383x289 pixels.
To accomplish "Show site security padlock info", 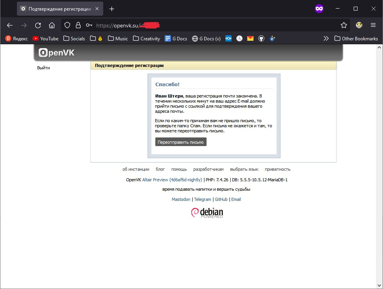I will click(78, 25).
